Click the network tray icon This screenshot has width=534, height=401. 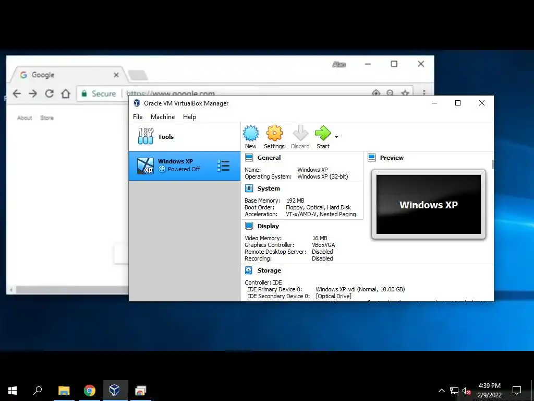click(x=454, y=391)
